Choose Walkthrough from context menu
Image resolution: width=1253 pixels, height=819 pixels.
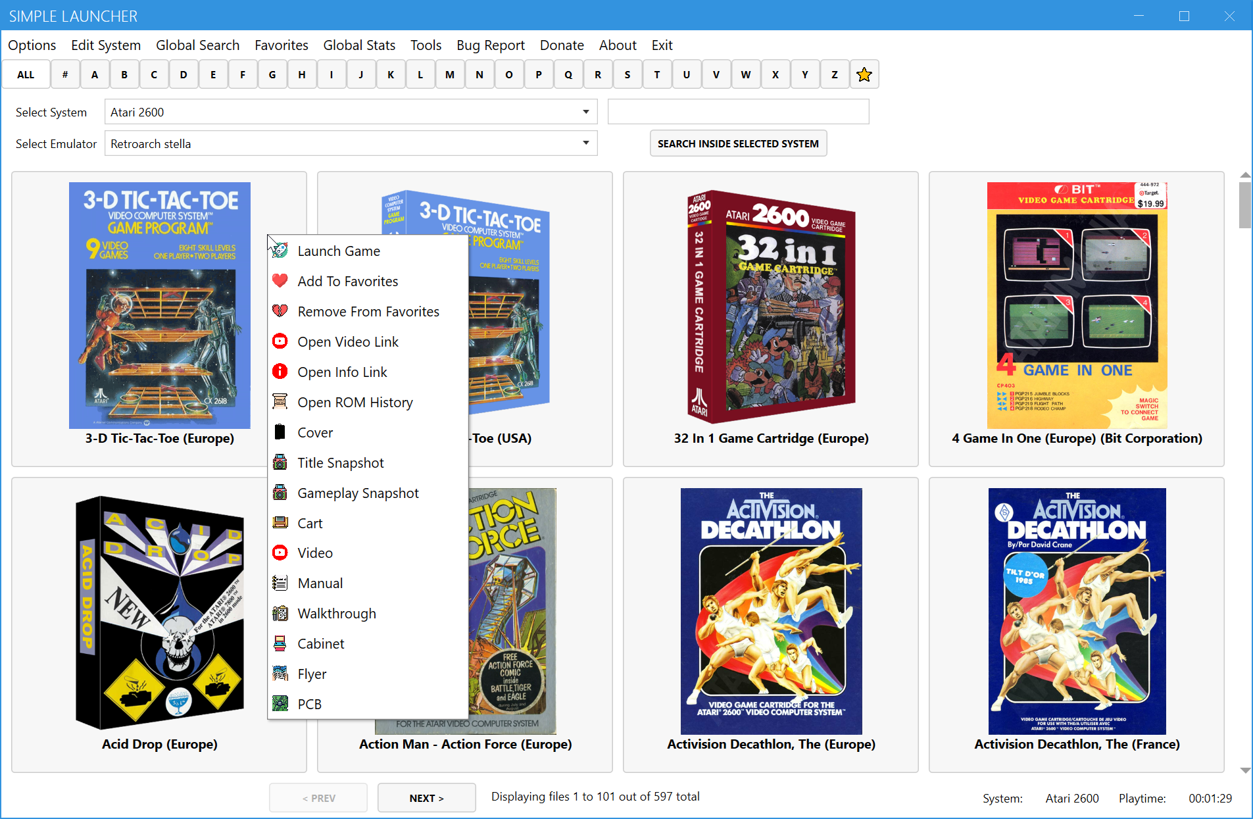(x=368, y=613)
